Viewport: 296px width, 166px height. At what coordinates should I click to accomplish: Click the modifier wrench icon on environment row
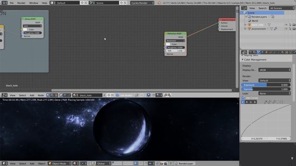tap(276, 29)
